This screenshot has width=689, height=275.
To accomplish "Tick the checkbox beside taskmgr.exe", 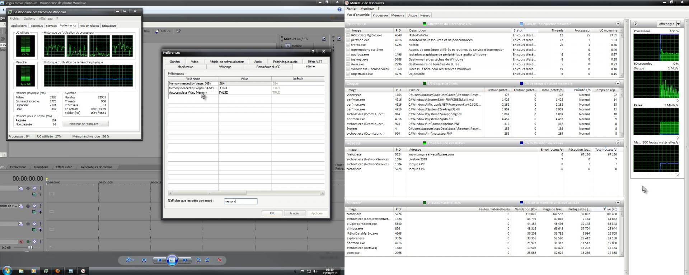I will click(348, 59).
